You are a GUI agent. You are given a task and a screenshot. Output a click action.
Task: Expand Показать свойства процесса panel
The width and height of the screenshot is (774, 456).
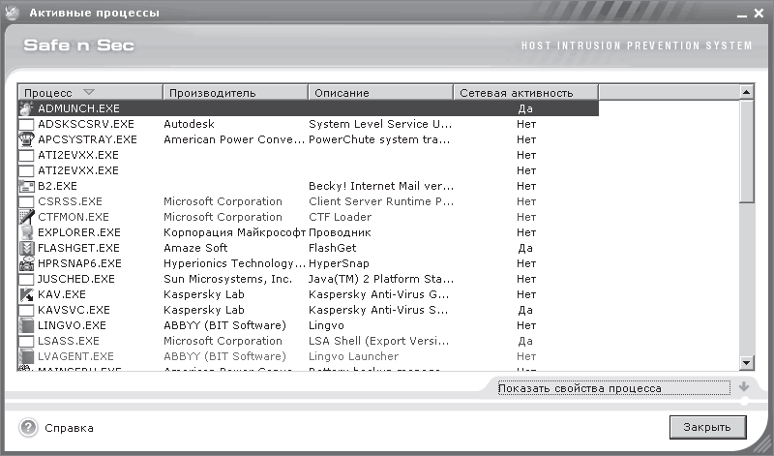(x=611, y=388)
